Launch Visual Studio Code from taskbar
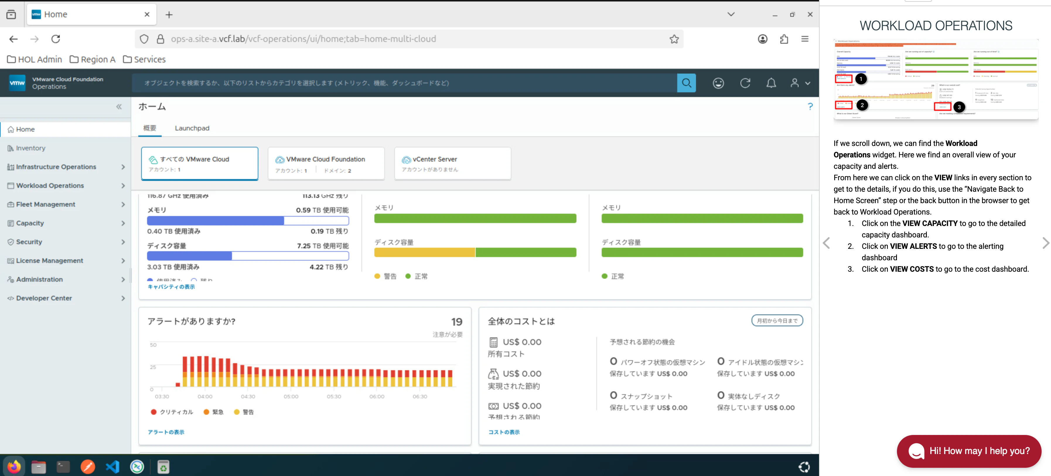The width and height of the screenshot is (1051, 476). click(x=112, y=467)
